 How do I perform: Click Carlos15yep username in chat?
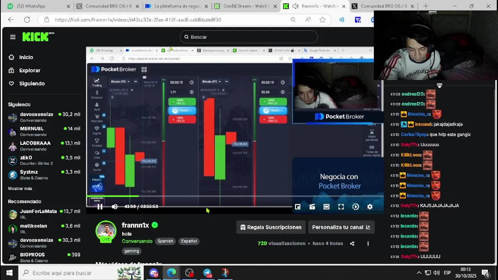tap(414, 135)
